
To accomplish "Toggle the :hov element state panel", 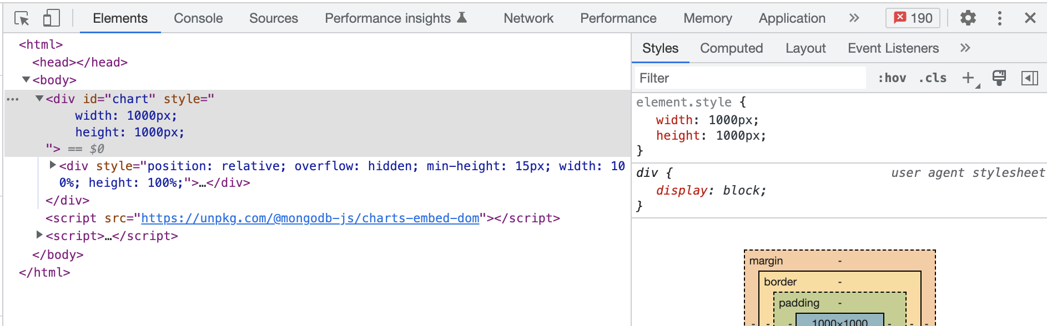I will coord(892,78).
